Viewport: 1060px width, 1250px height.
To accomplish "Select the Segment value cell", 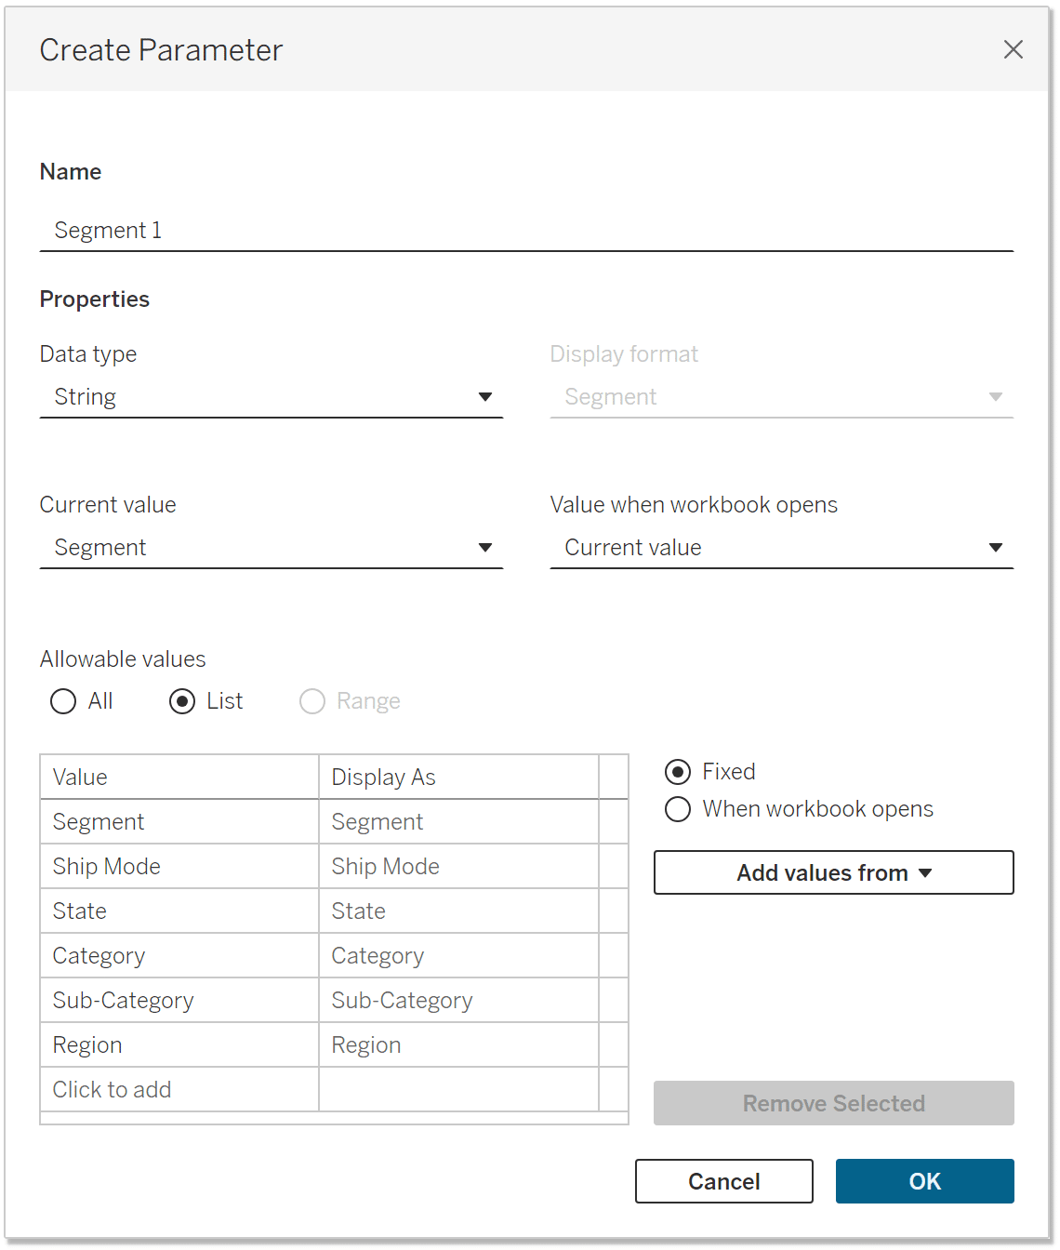I will [179, 822].
